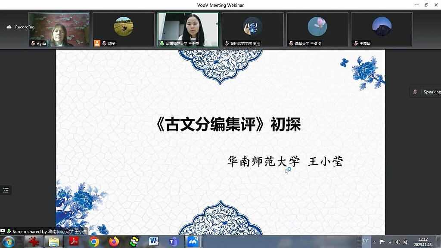The height and width of the screenshot is (248, 441).
Task: Click the system tray volume icon
Action: point(398,242)
